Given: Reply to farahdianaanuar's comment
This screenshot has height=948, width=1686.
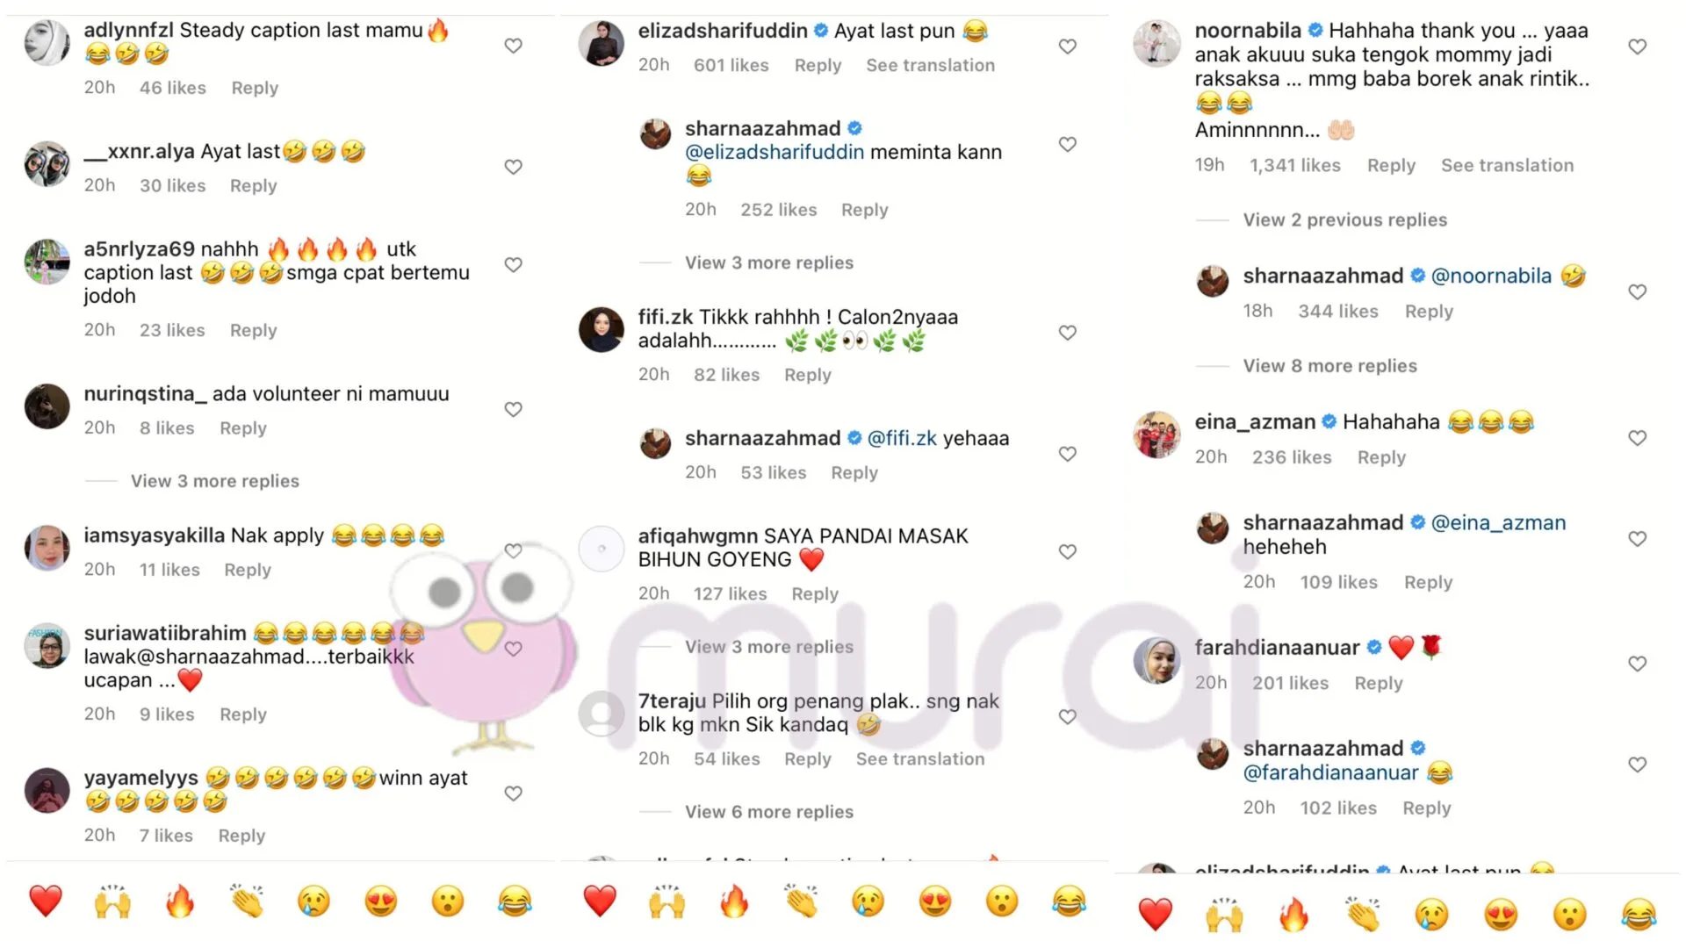Looking at the screenshot, I should 1379,683.
